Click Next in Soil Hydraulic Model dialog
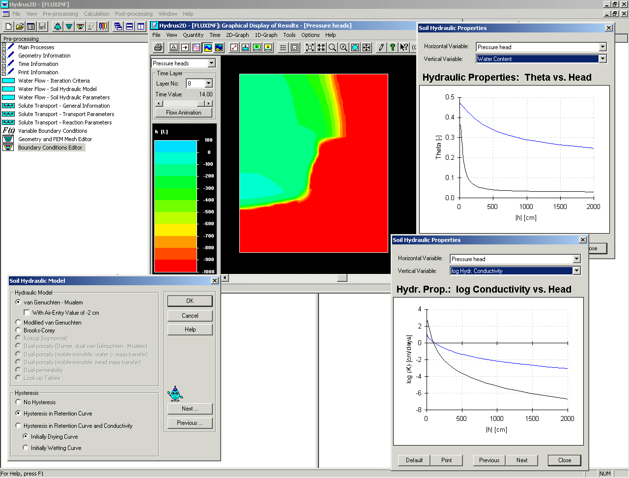This screenshot has height=478, width=629. pos(190,409)
